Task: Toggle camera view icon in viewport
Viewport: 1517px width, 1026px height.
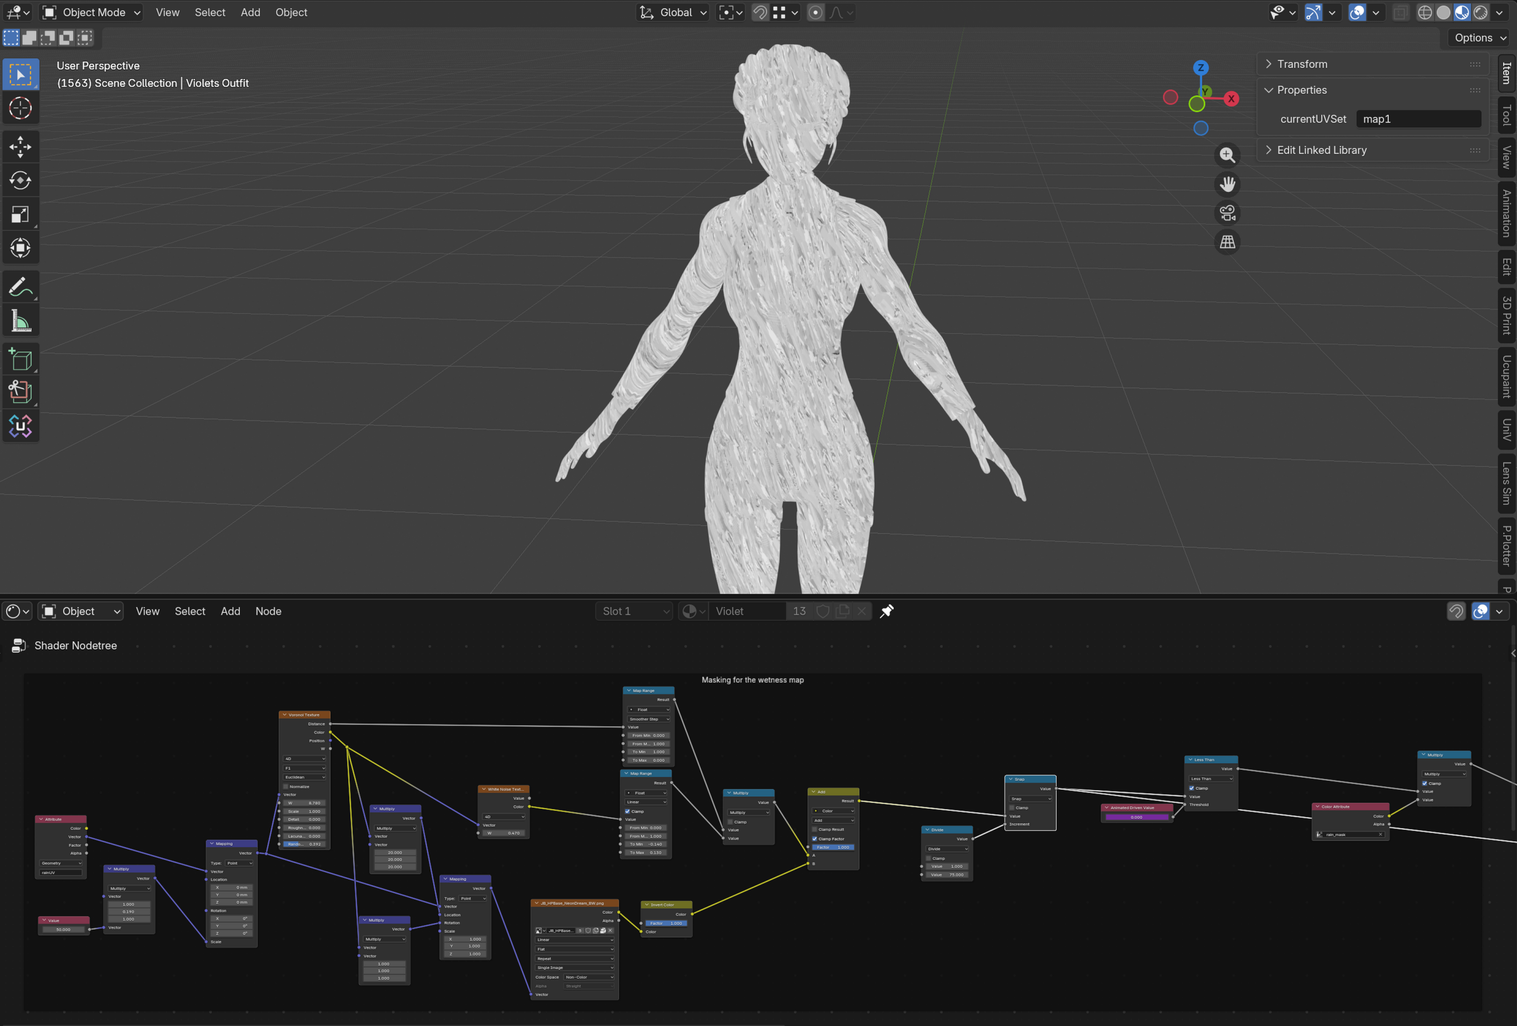Action: pos(1227,214)
